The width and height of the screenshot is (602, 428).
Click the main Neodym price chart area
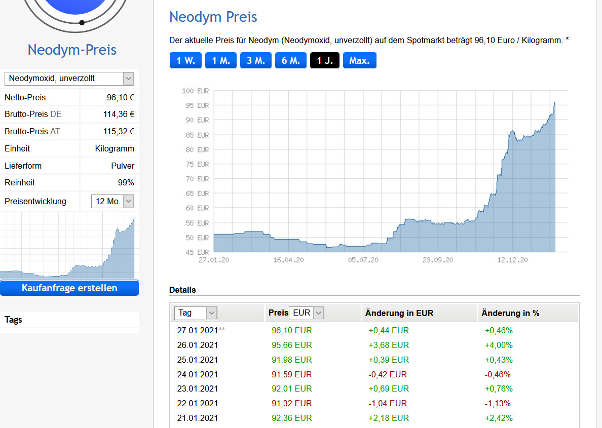tap(391, 171)
